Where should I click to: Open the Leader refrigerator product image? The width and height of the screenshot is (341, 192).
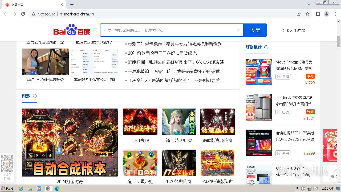pyautogui.click(x=259, y=107)
